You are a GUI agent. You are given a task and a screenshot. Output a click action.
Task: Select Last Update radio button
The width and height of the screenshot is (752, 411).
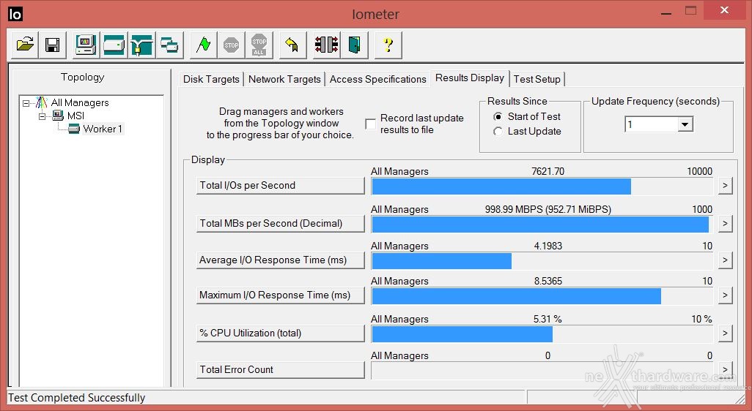(x=498, y=132)
